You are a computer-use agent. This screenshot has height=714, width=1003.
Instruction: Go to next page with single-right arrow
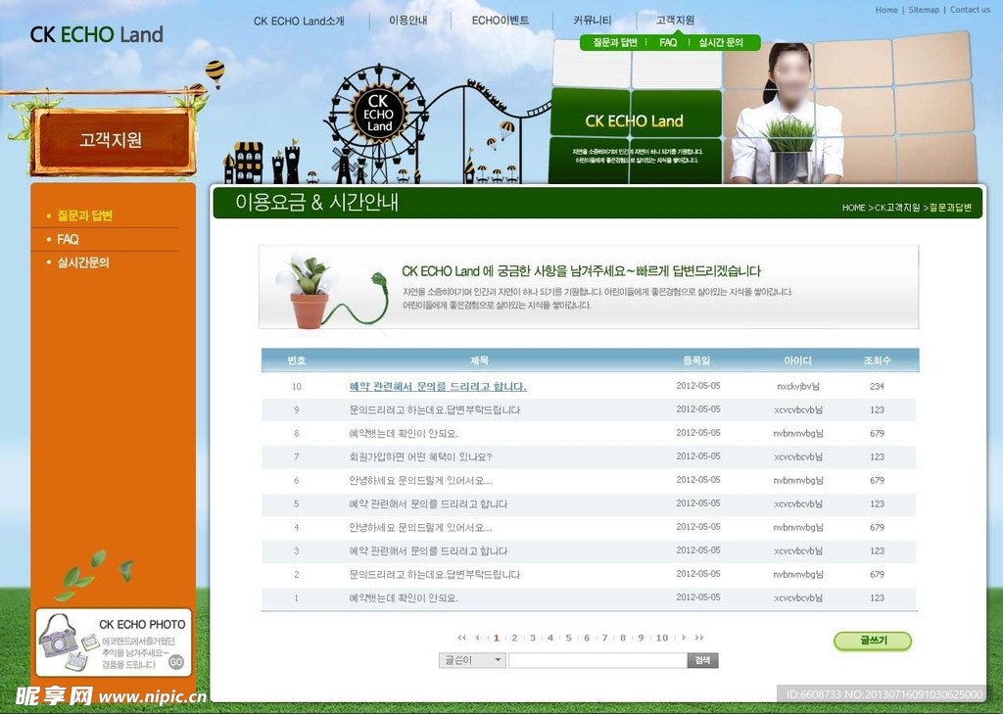[684, 638]
